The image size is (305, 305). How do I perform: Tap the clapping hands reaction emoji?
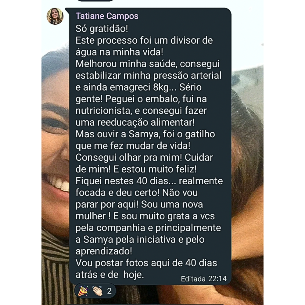point(98,291)
